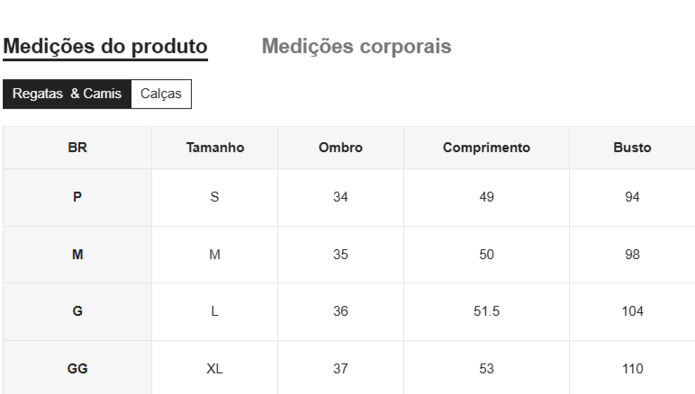This screenshot has height=394, width=695.
Task: Select the G size row label
Action: [x=77, y=311]
